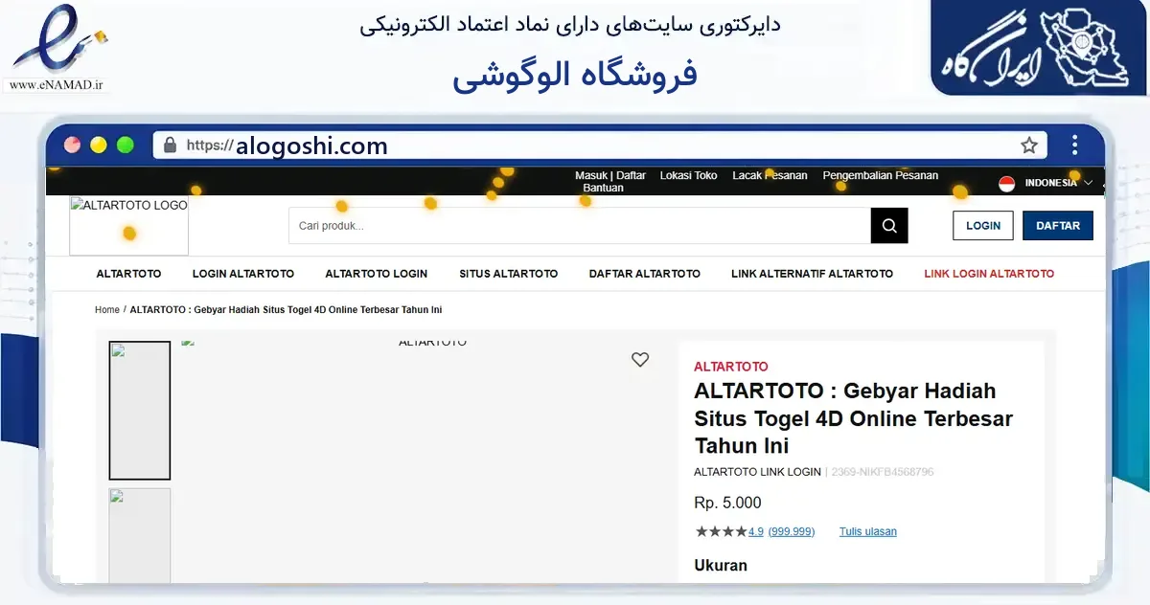Click the Persian heading فروشگاه الوگوشی
The width and height of the screenshot is (1150, 605).
click(x=575, y=75)
